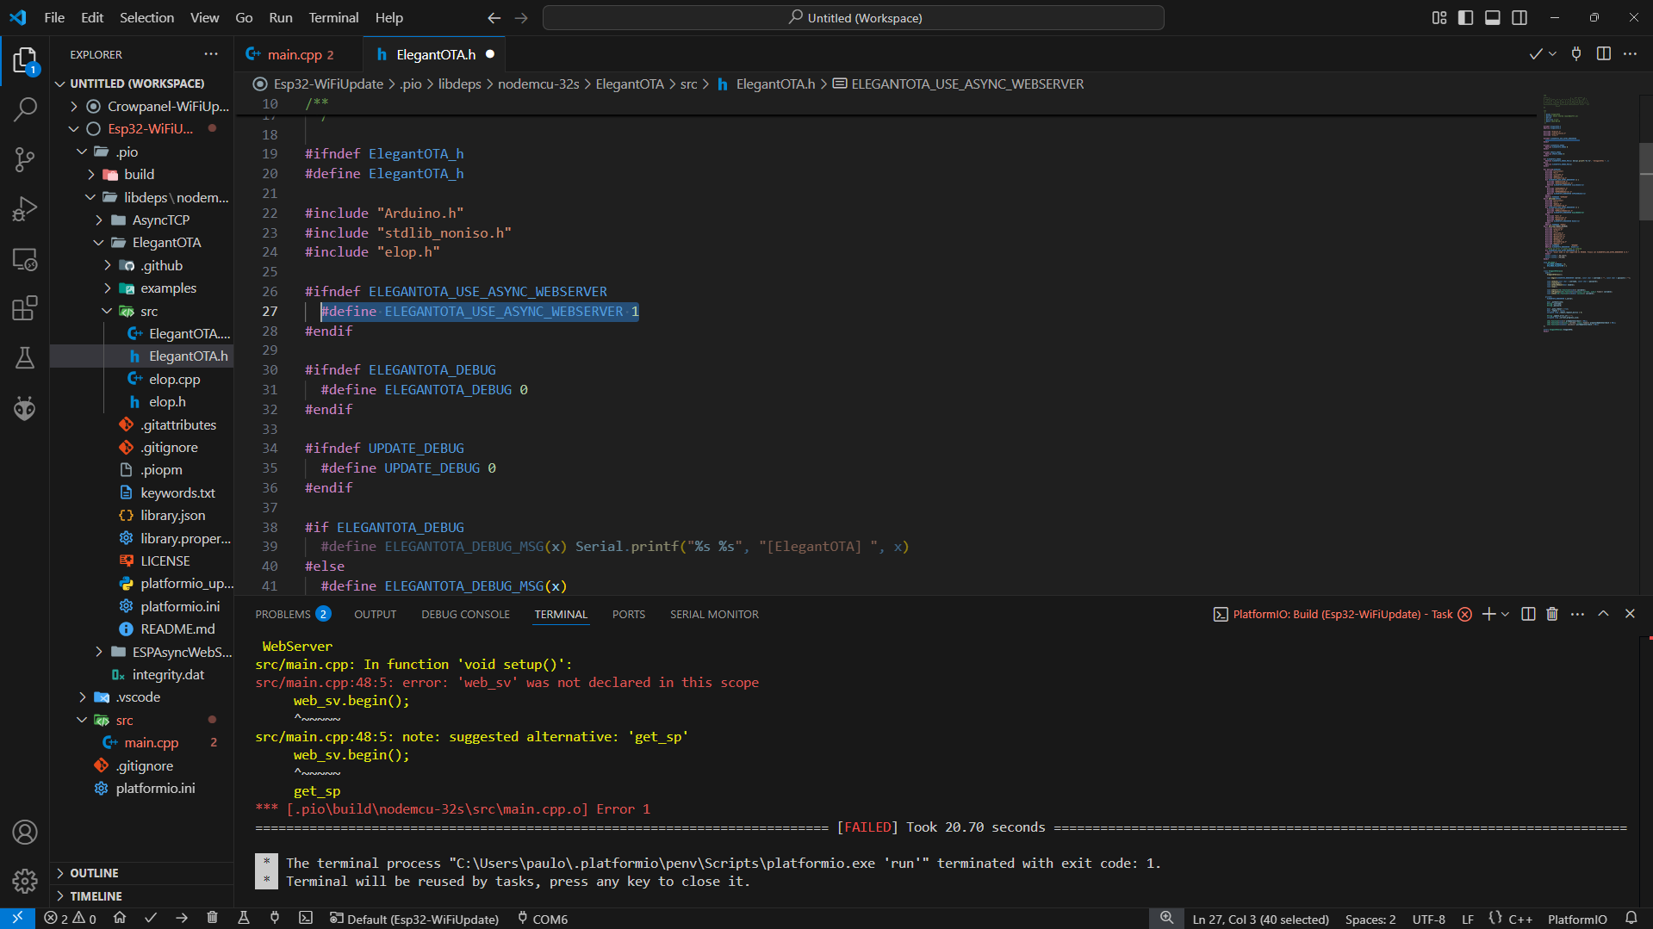Click the editor vertical scrollbar

1645,181
